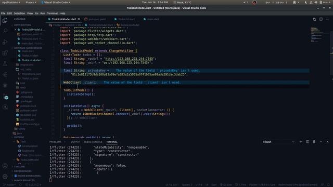The image size is (333, 187).
Task: Collapse the Outline section
Action: (19, 137)
